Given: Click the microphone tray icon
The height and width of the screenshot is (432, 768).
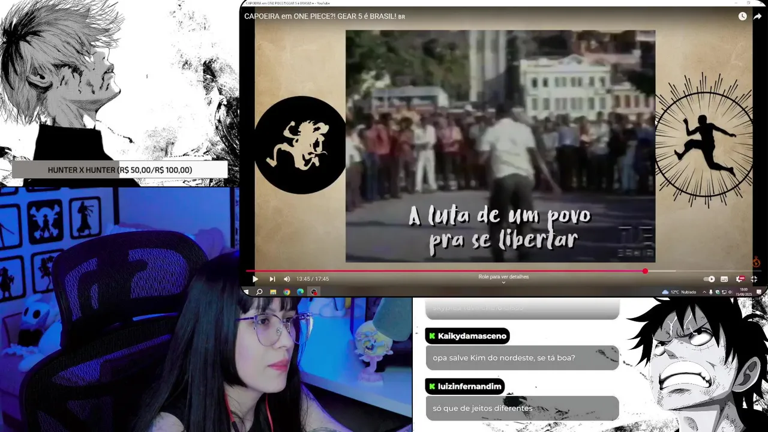Looking at the screenshot, I should [711, 292].
